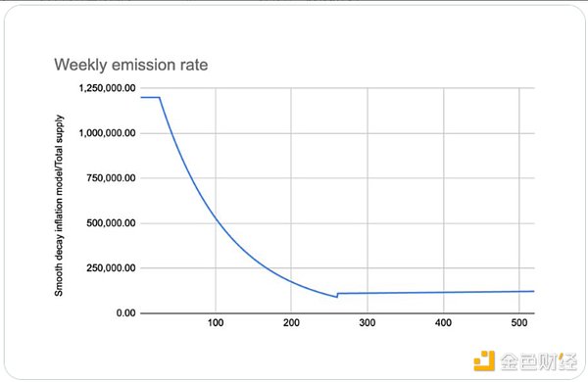
Task: Click the orange Jinse Finance logo icon
Action: coord(484,360)
